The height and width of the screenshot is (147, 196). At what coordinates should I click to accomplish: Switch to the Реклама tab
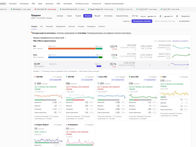pos(49,27)
